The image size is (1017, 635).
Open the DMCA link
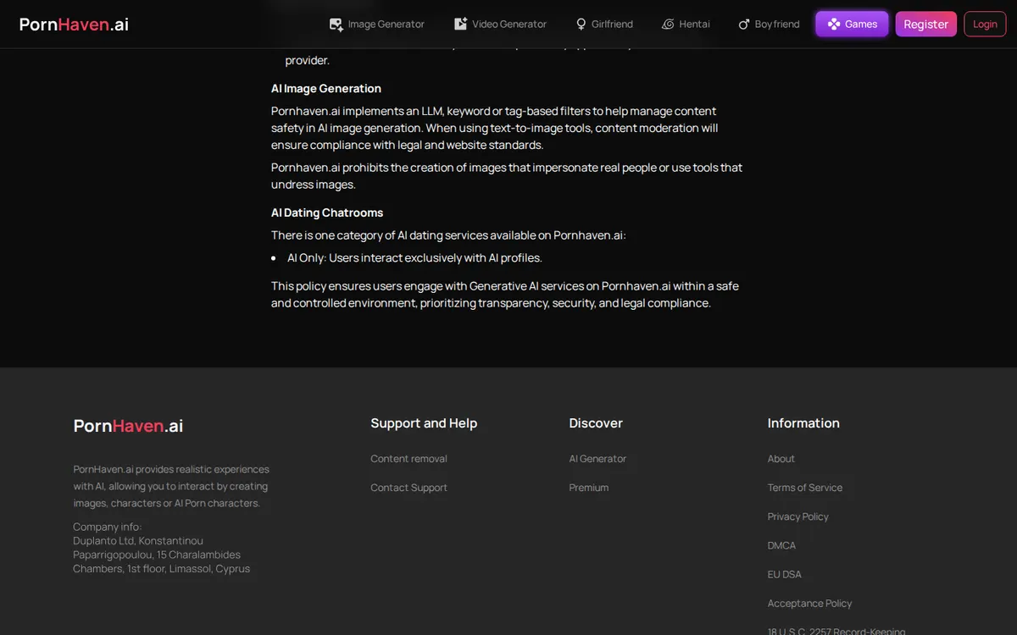click(x=781, y=545)
